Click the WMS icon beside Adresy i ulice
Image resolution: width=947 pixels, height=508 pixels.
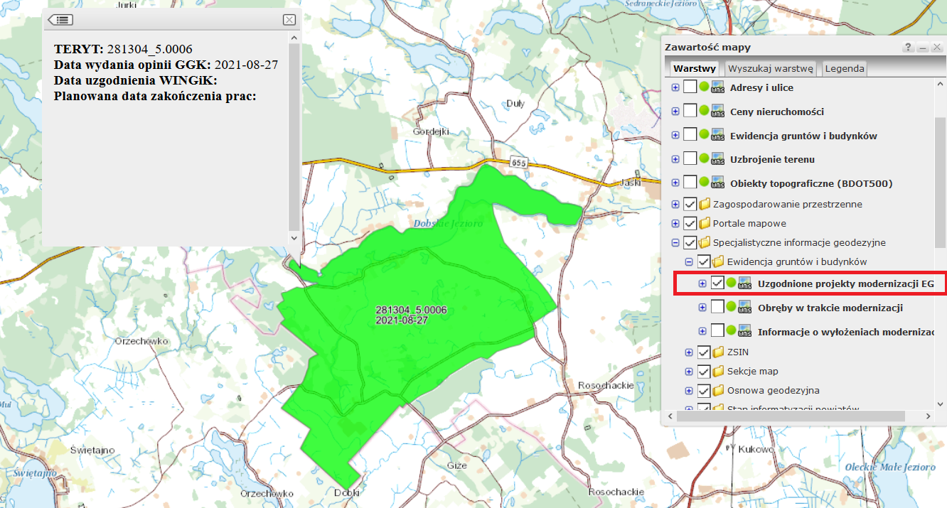coord(717,87)
